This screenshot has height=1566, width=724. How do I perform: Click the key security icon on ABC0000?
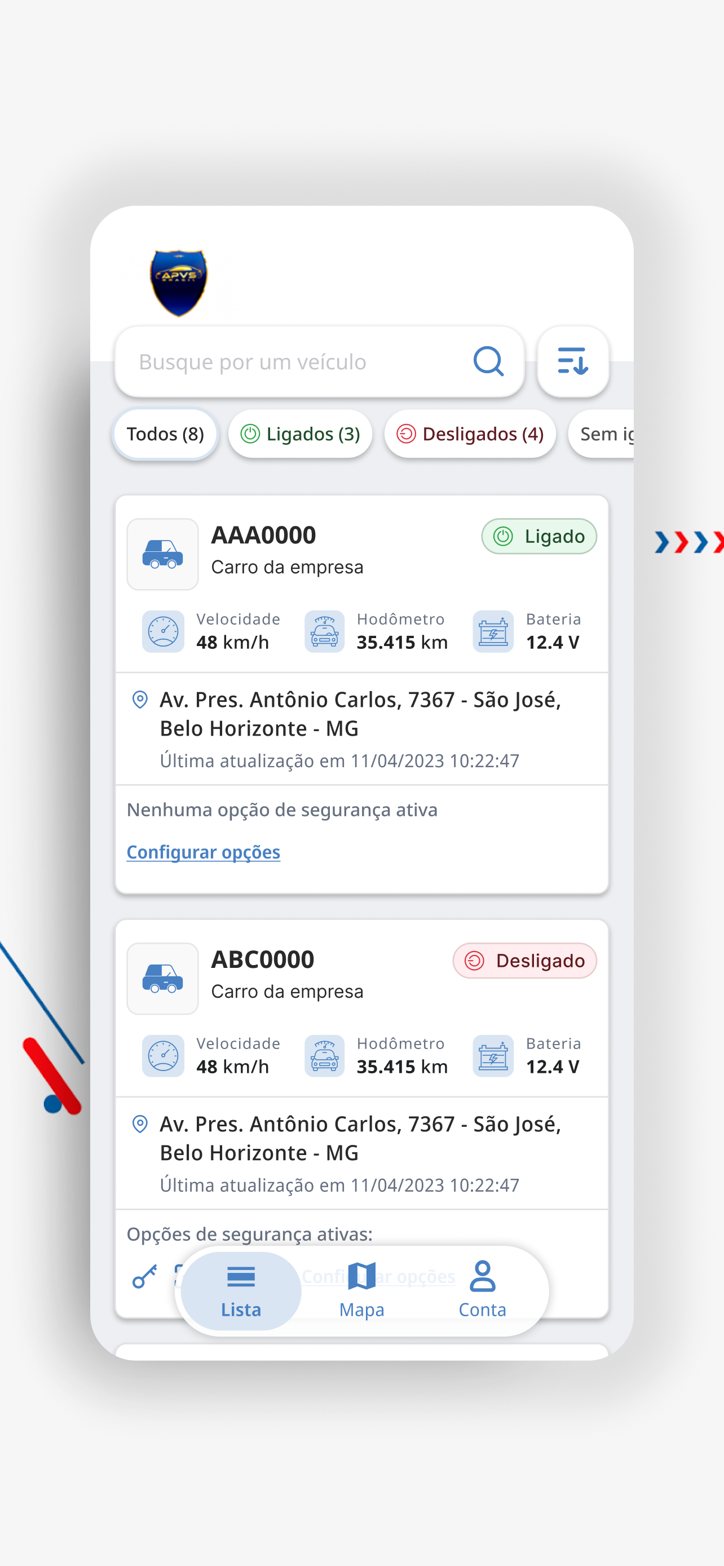(145, 1276)
